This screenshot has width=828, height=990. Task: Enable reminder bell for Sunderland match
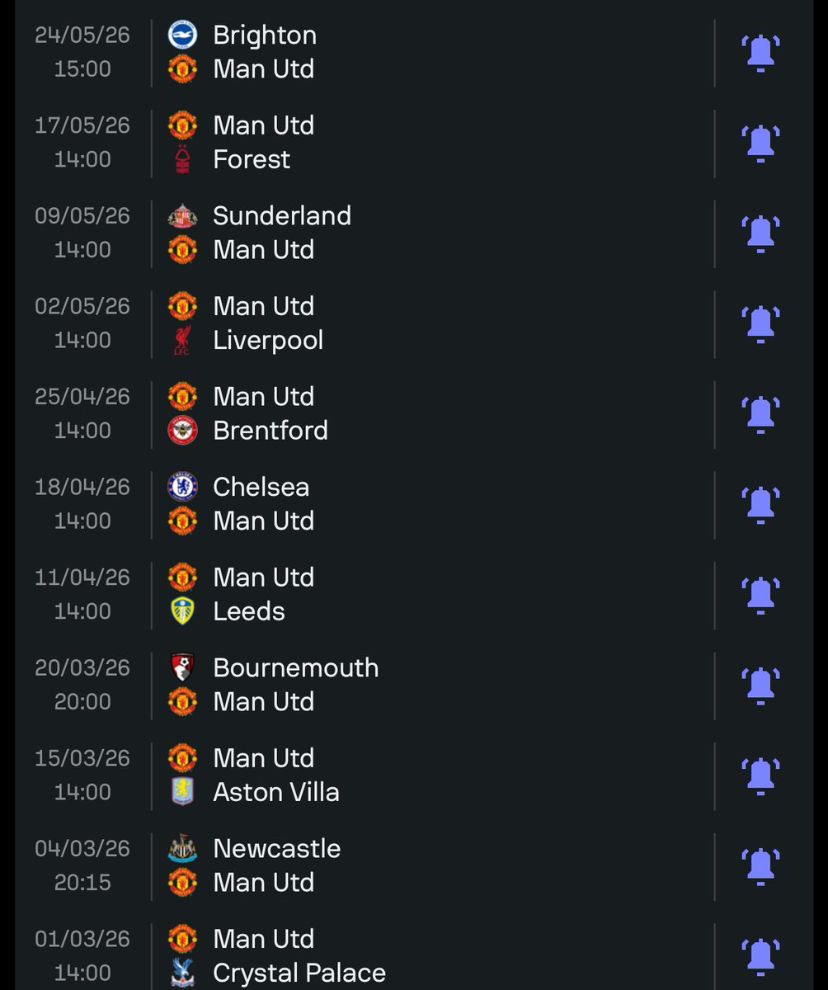[760, 233]
